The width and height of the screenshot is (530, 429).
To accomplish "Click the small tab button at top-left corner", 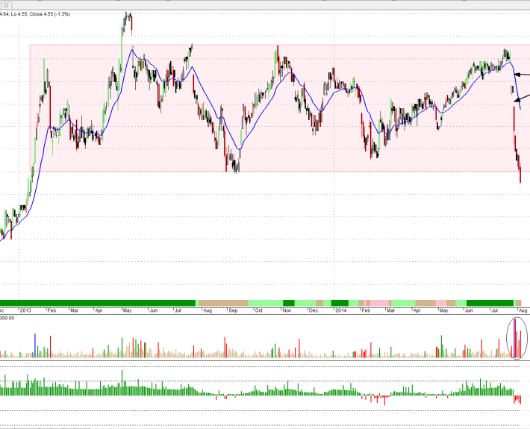I will click(2, 3).
